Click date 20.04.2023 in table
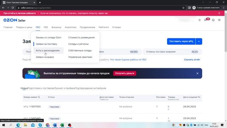 [189, 118]
